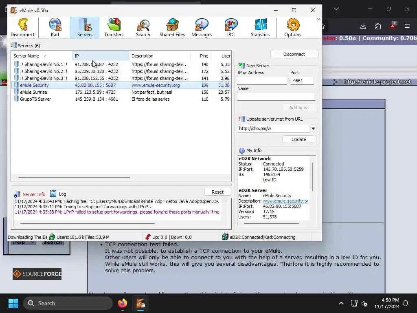The height and width of the screenshot is (313, 417).
Task: Open the Transfers window
Action: click(x=114, y=27)
